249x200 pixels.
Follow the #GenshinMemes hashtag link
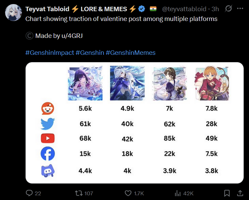point(131,52)
